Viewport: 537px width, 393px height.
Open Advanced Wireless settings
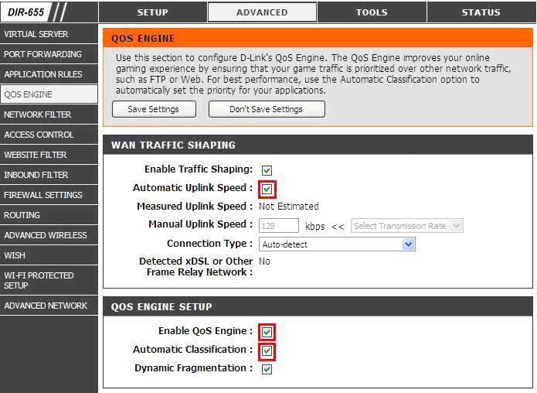[49, 235]
